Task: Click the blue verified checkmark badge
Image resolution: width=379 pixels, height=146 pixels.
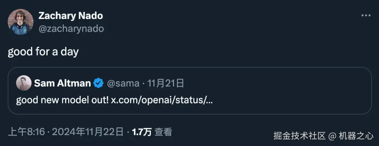Action: [98, 83]
